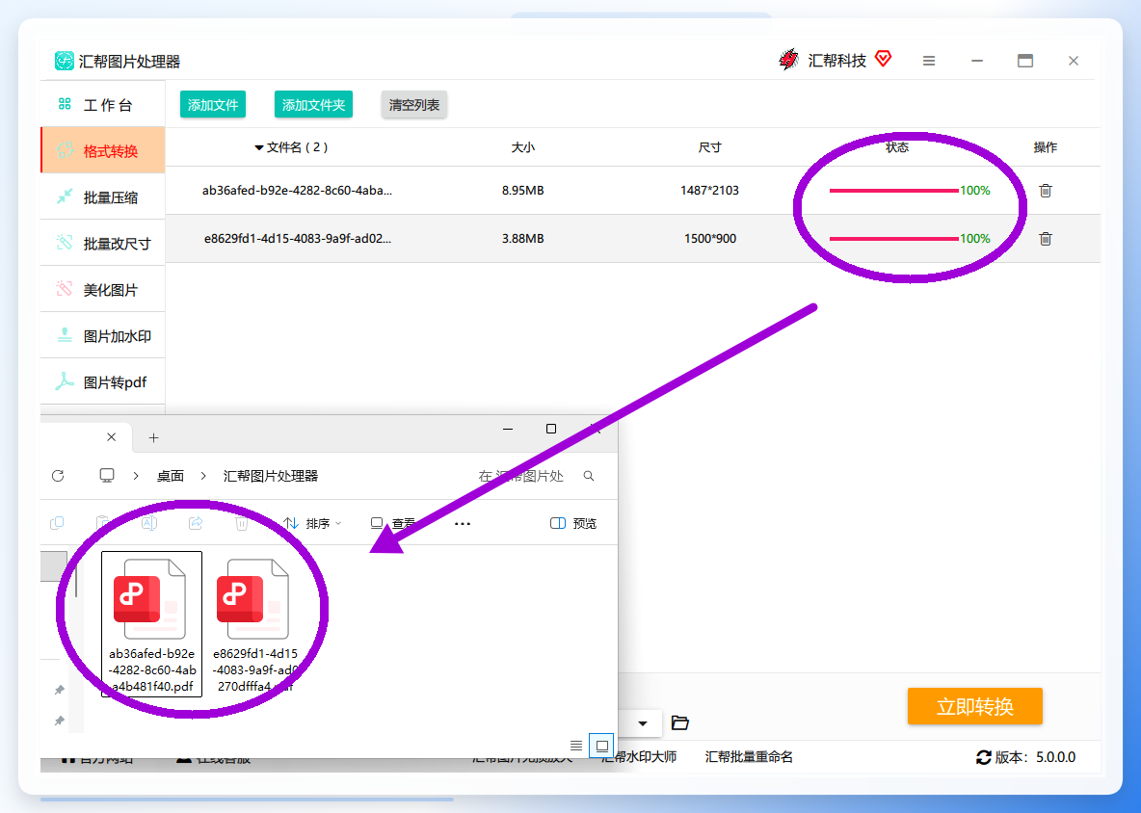Click Explorer share icon in toolbar

[x=196, y=523]
